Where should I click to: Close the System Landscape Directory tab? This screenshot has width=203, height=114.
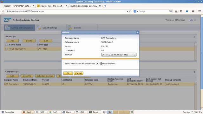pyautogui.click(x=100, y=6)
